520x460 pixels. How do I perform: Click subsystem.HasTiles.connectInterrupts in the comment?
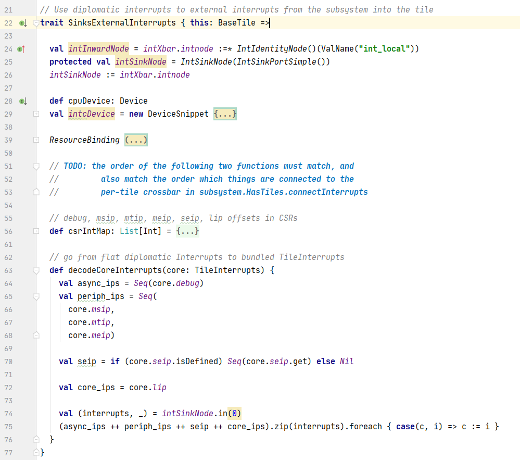(284, 192)
